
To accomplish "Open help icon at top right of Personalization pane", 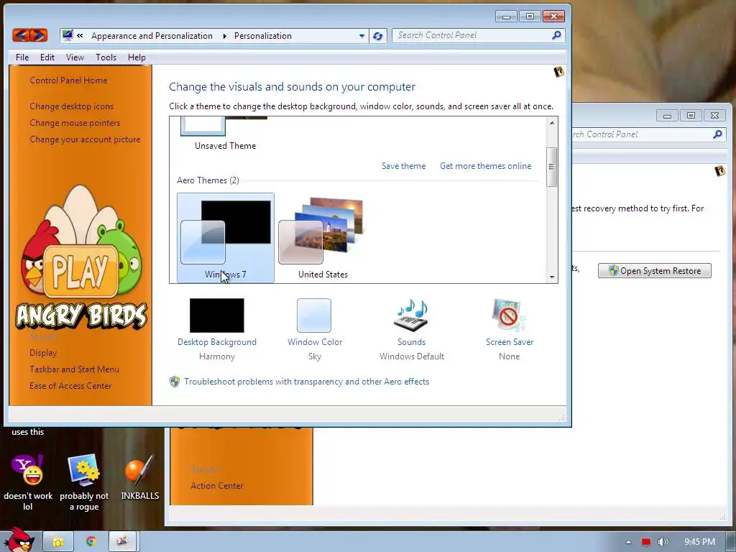I will (x=558, y=72).
